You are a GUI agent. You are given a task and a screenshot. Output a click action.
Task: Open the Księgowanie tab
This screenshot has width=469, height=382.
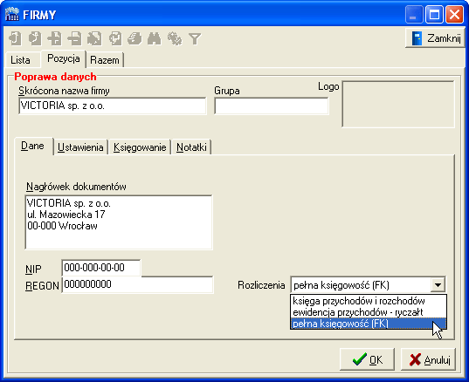(x=140, y=147)
